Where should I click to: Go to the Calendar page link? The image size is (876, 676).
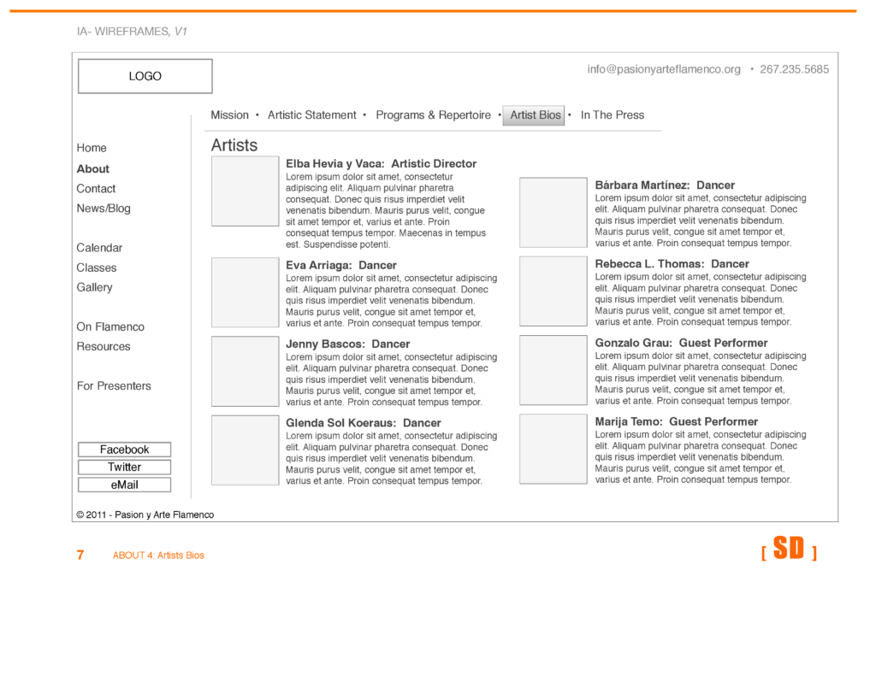99,248
